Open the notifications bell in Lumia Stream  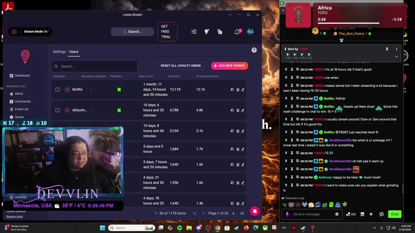coord(237,32)
